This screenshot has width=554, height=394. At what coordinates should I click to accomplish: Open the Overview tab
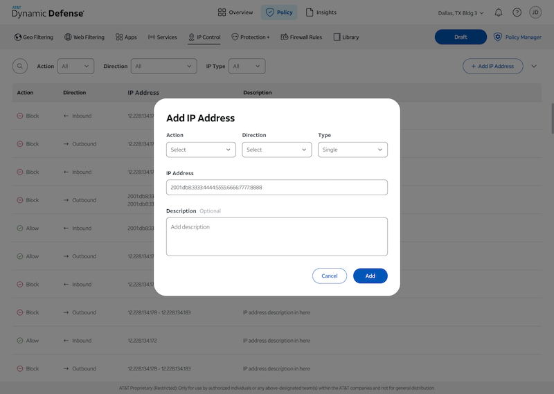(235, 12)
